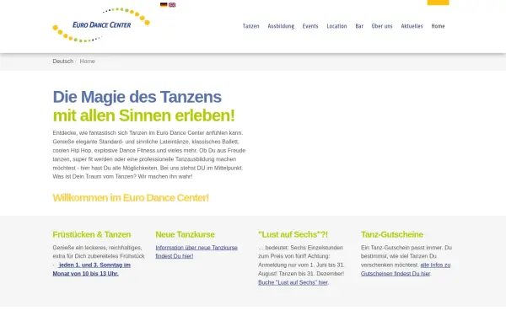Click 'Willkommen im Euro Dance Center!' heading
Viewport: 506px width, 316px height.
(131, 198)
